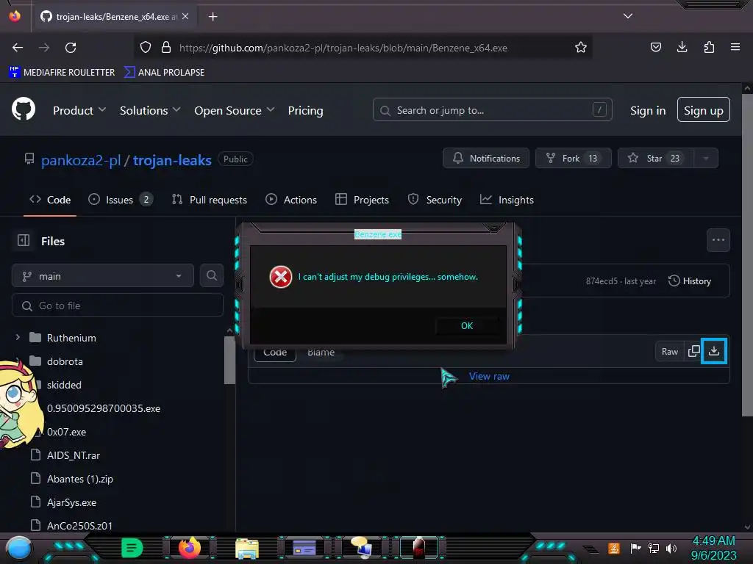Click the View raw link
Image resolution: width=753 pixels, height=564 pixels.
click(489, 377)
